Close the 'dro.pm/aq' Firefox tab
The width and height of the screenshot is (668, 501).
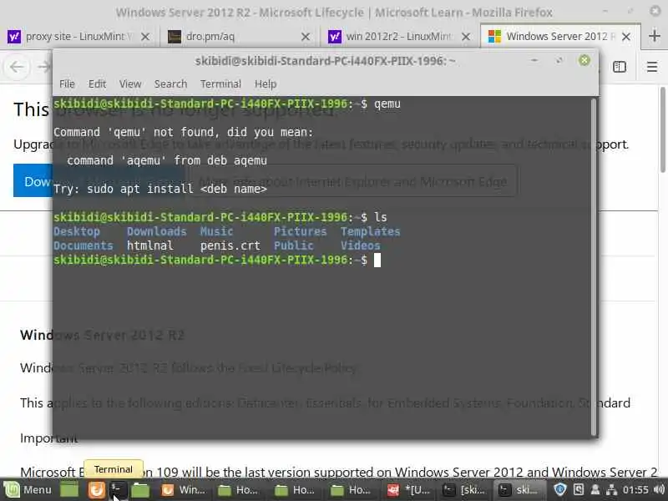point(306,37)
